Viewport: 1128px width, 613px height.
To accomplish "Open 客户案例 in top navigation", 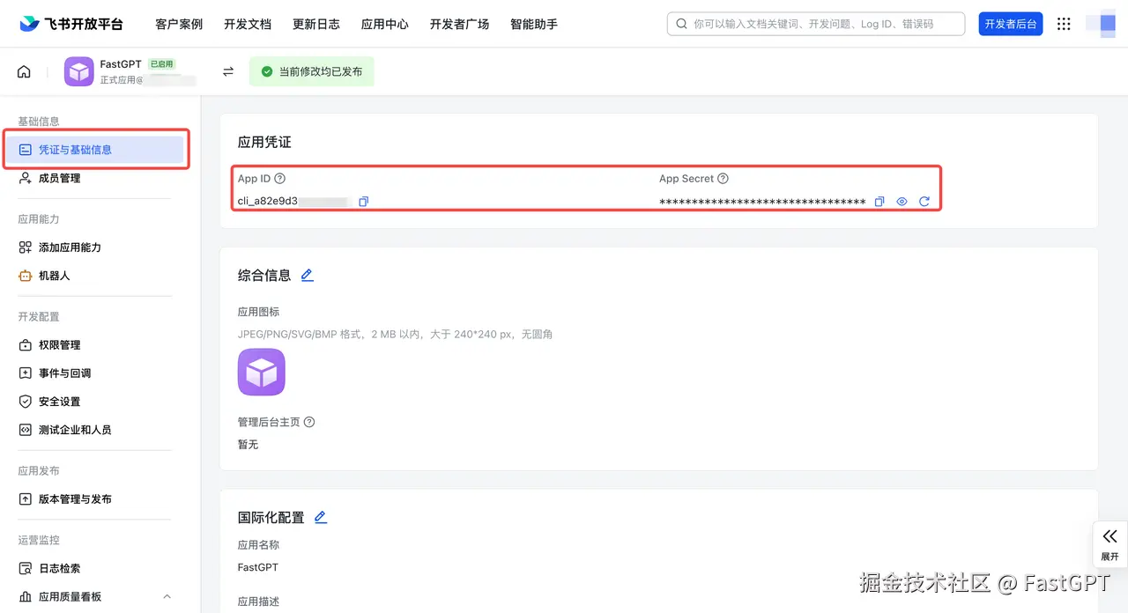I will tap(179, 24).
